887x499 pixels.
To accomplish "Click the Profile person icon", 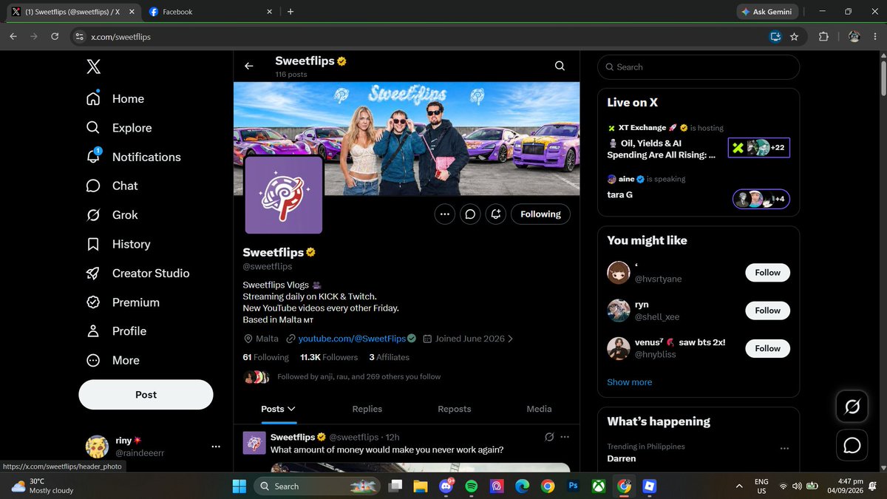I will coord(93,331).
